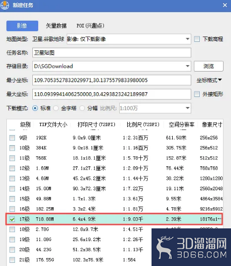Viewport: 231px width, 266px height.
Task: Click the 90.3x72.3厘米 print size cell
Action: click(x=89, y=189)
